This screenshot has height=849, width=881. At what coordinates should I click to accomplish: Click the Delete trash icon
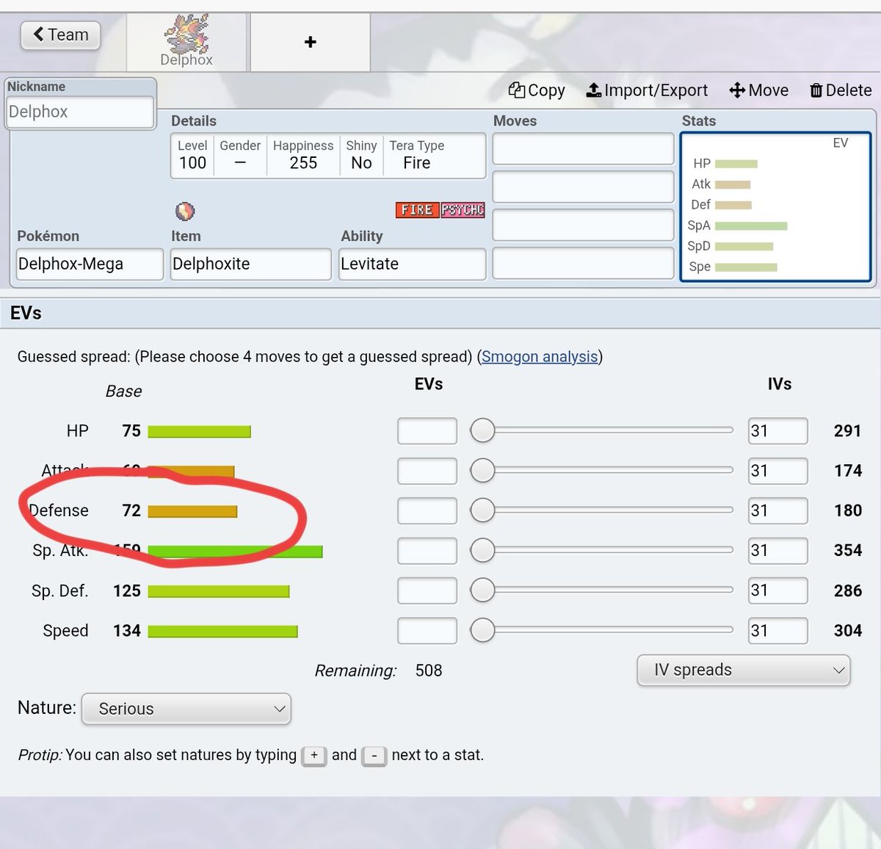click(x=816, y=90)
